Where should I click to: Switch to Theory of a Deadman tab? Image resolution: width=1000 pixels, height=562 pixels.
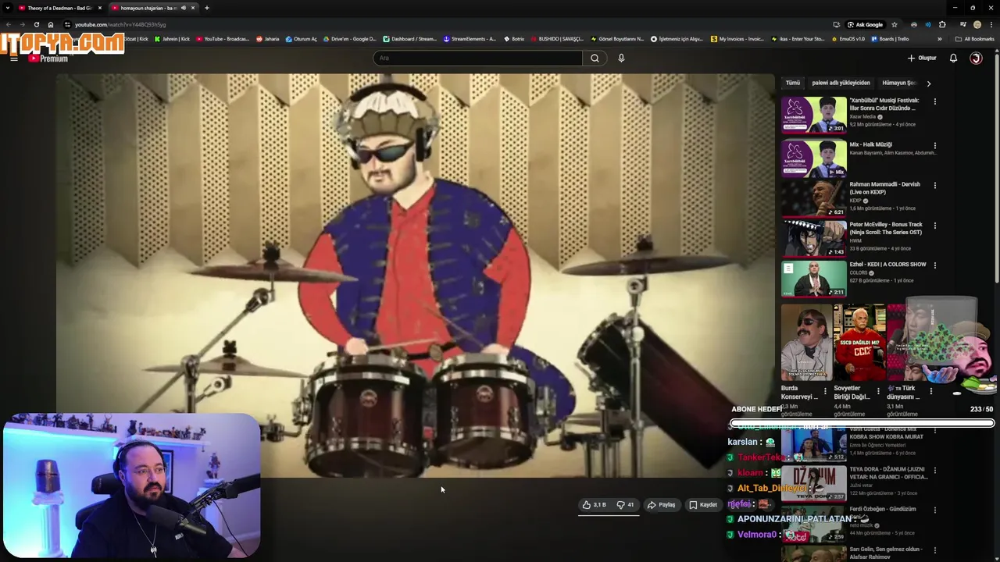59,8
